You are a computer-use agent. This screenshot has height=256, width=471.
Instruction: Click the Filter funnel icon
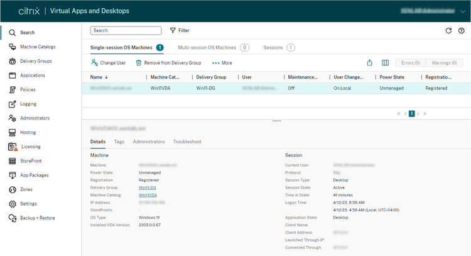173,30
